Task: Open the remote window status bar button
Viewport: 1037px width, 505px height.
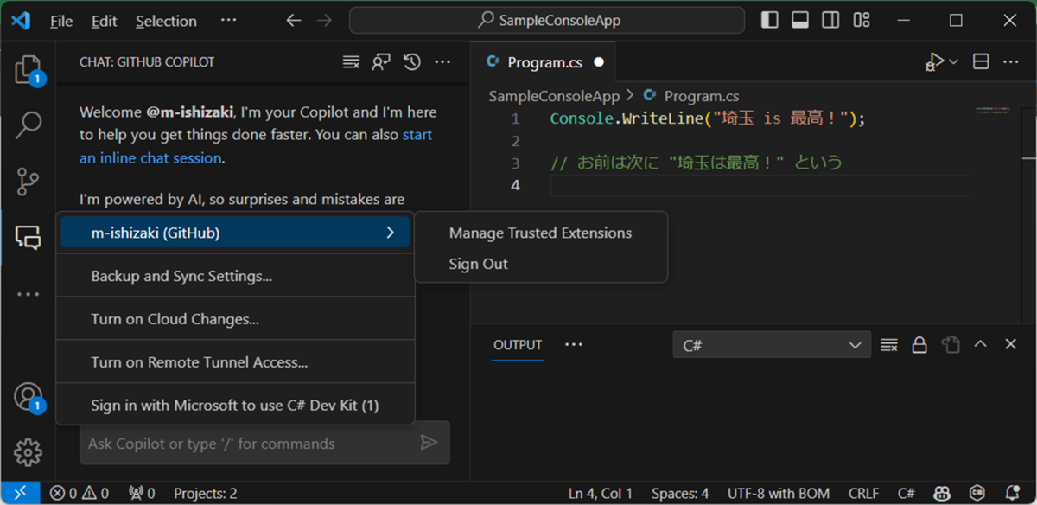Action: point(20,493)
